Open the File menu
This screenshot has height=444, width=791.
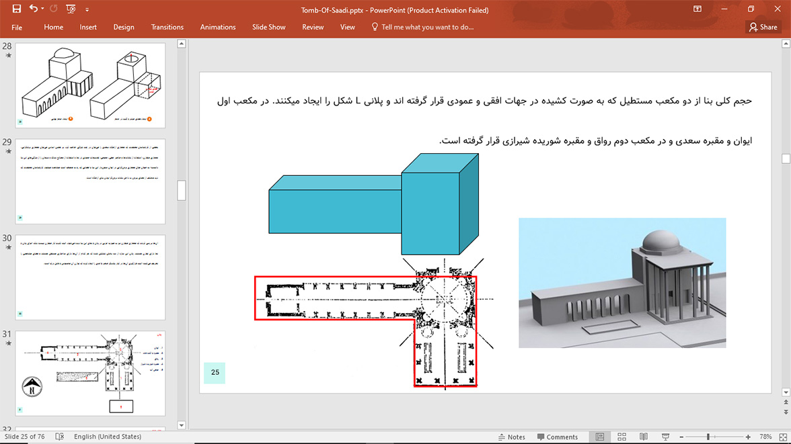[17, 28]
